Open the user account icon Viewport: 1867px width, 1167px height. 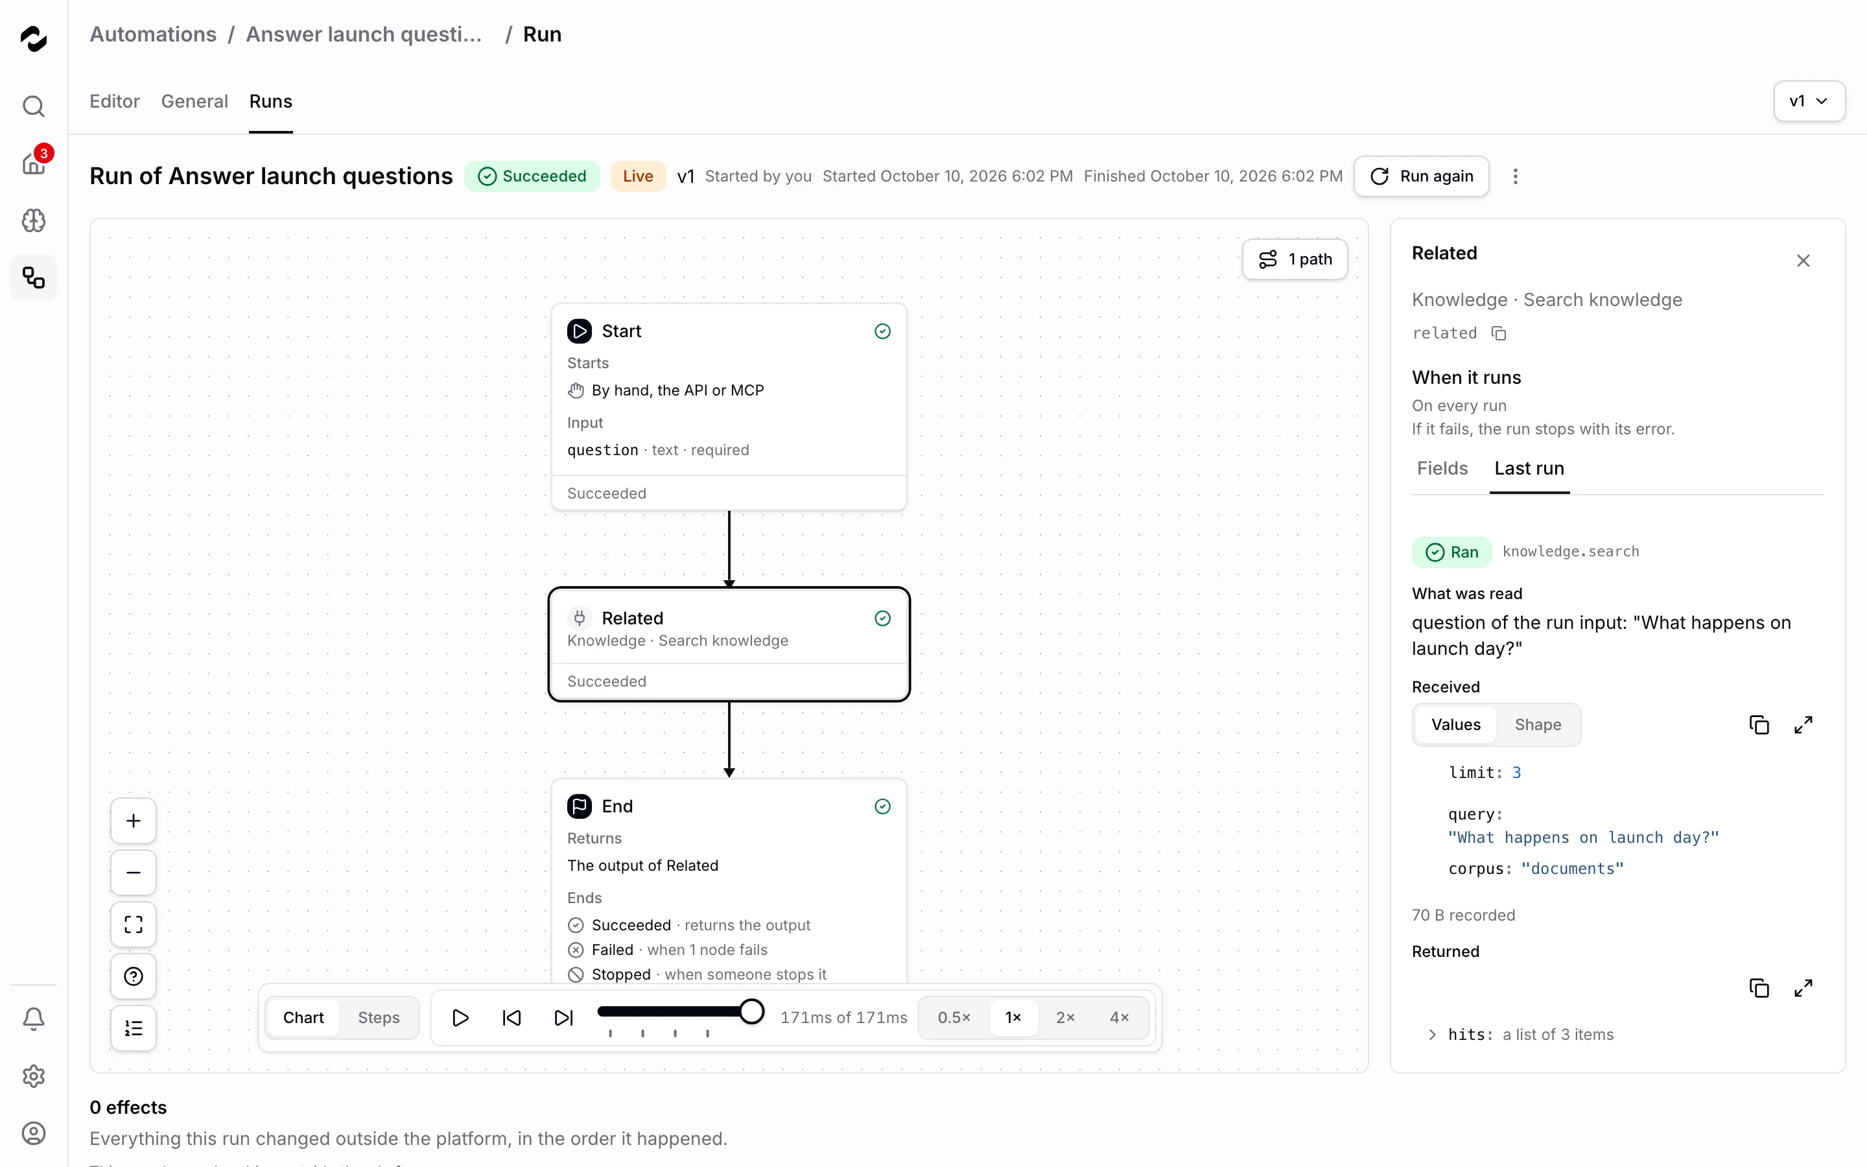point(33,1133)
